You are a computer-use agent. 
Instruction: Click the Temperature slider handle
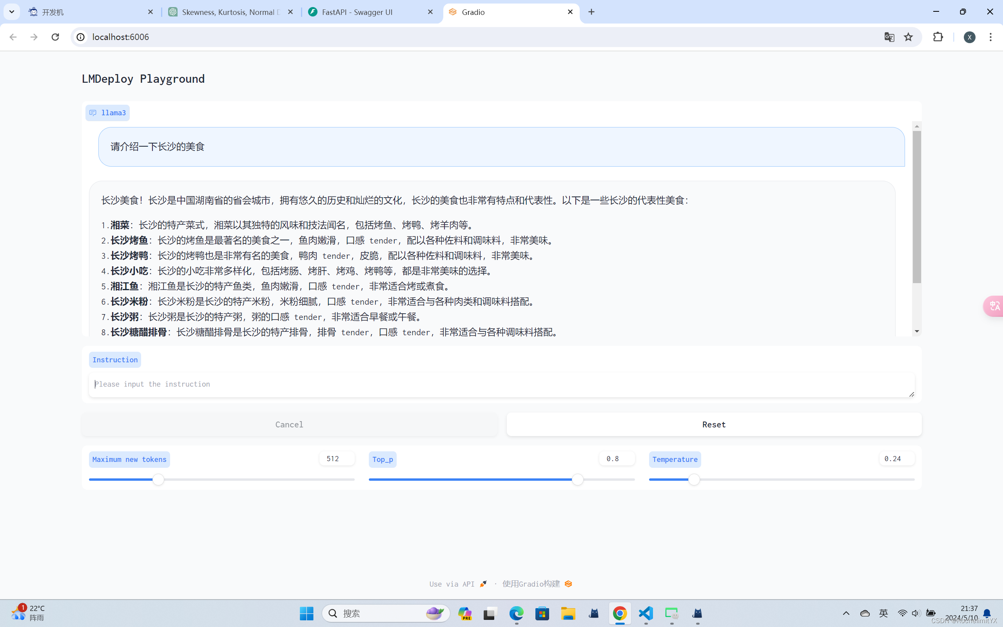[694, 480]
